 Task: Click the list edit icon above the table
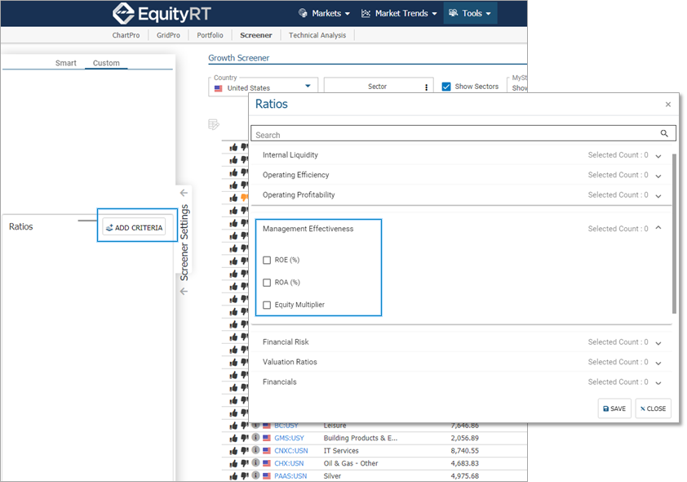pyautogui.click(x=214, y=124)
